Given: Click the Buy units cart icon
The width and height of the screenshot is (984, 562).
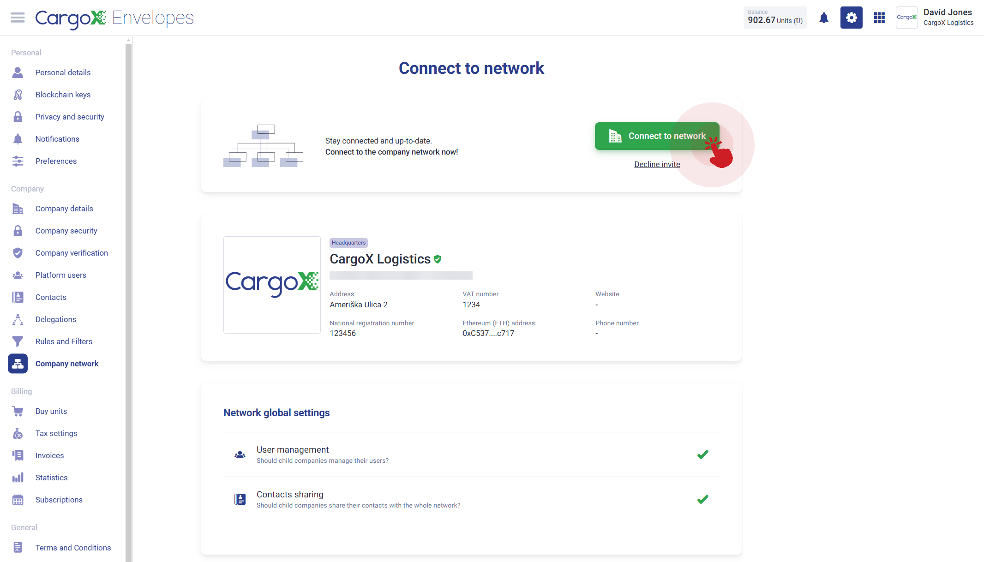Looking at the screenshot, I should coord(18,411).
